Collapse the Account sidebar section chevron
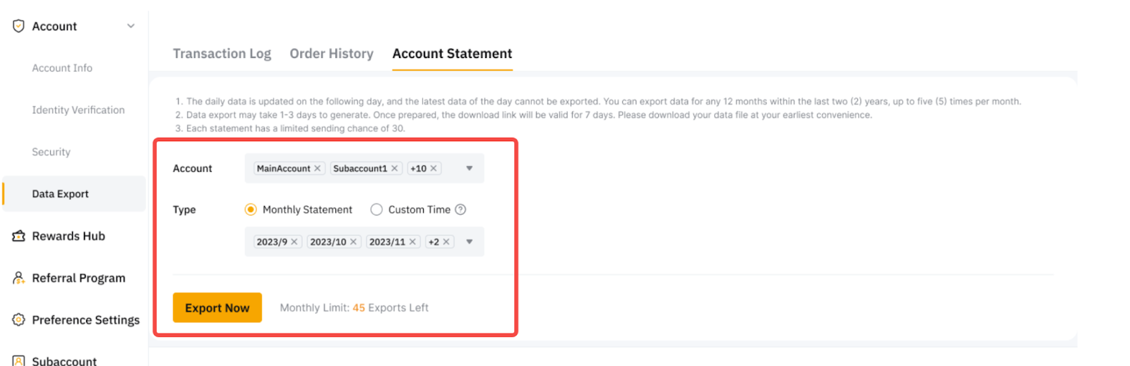This screenshot has width=1130, height=366. coord(131,26)
